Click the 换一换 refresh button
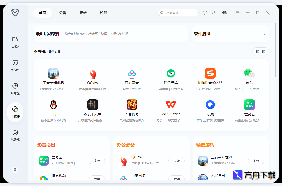Viewport: 282px width, 186px height. [x=260, y=51]
